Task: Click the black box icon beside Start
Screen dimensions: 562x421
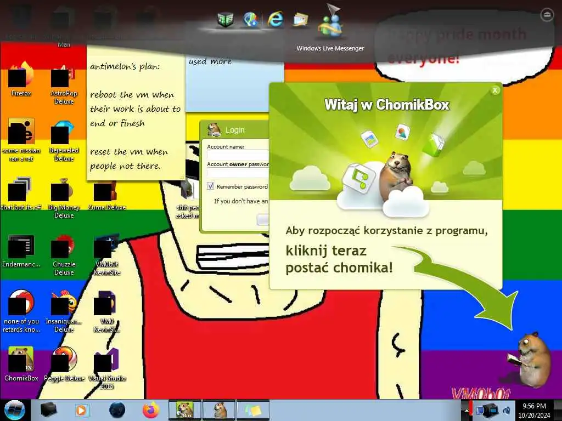Action: 48,410
